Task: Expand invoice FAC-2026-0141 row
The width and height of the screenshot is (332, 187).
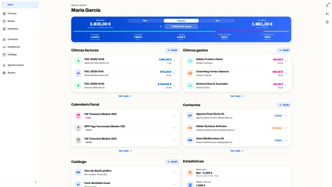Action: coord(174,73)
